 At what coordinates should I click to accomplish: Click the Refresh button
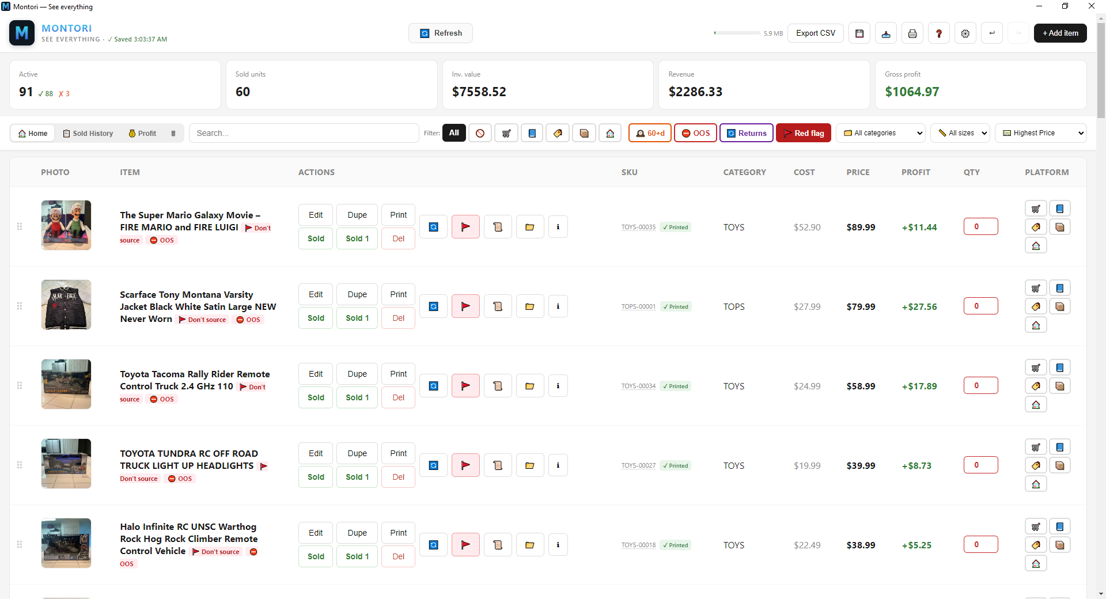(441, 33)
